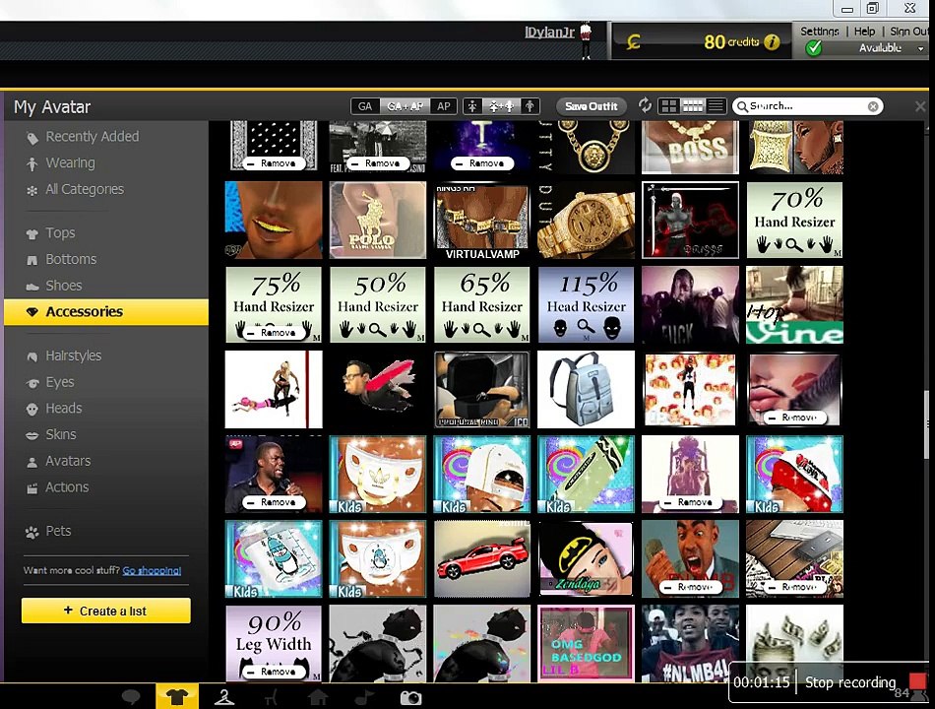Switch to list view

click(x=716, y=106)
